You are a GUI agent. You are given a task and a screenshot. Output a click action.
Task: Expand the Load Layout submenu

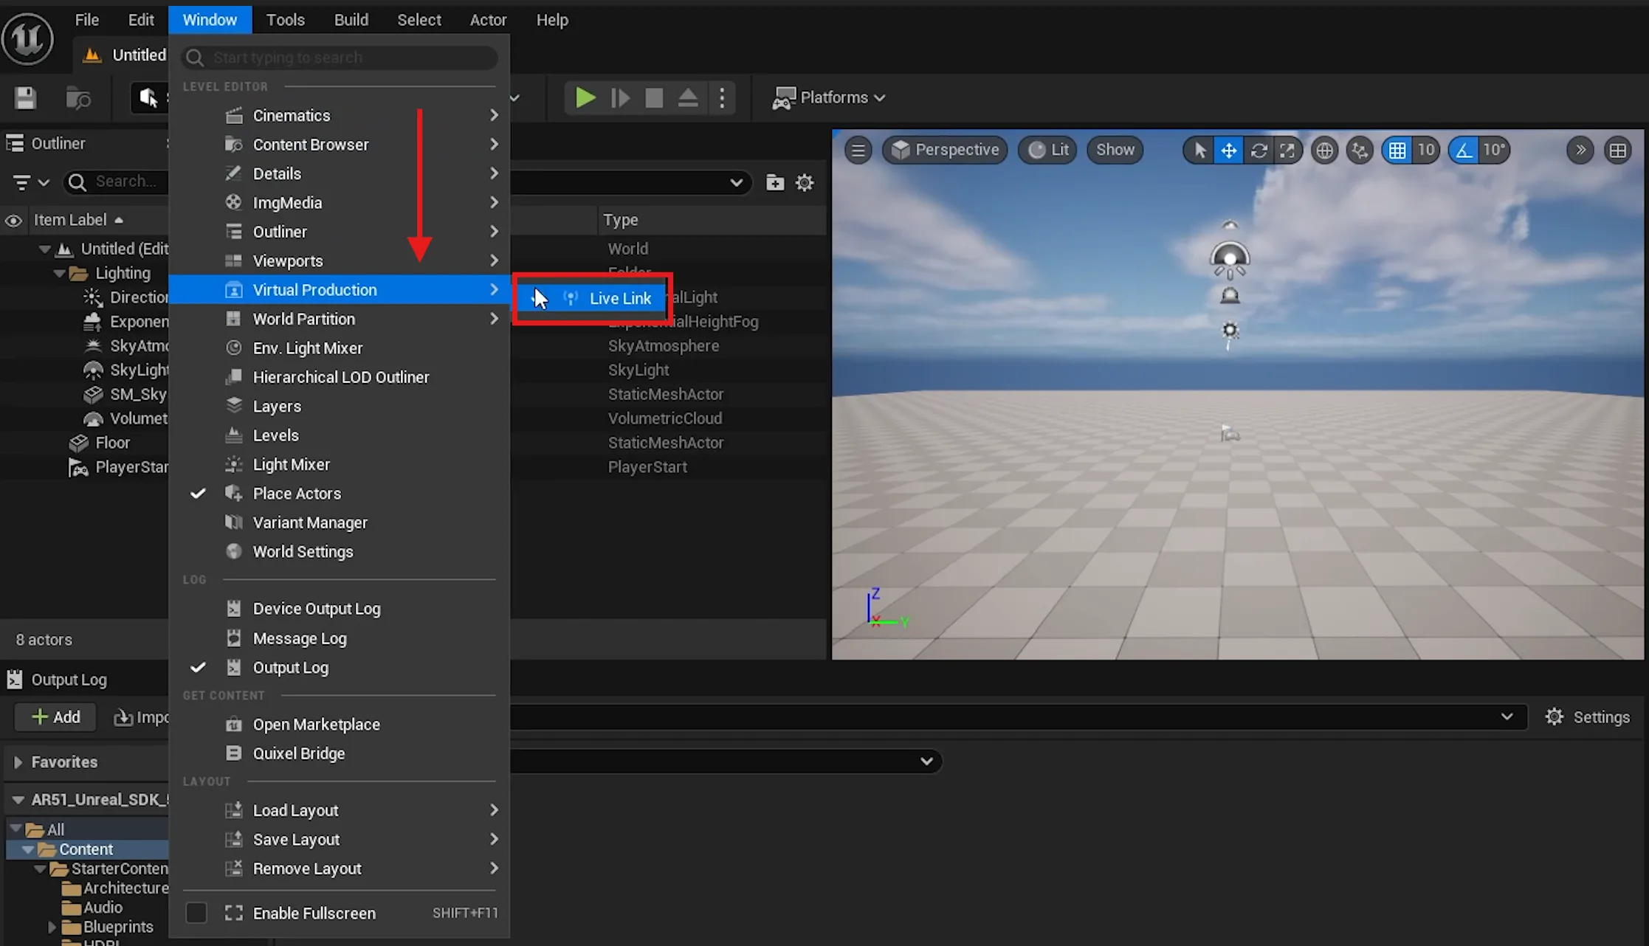tap(340, 810)
